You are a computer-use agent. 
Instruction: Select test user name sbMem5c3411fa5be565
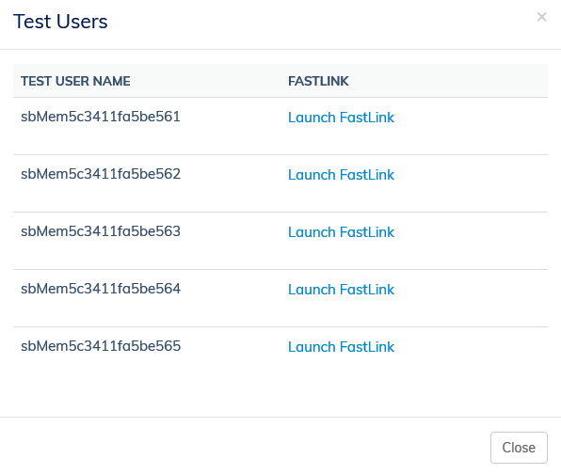pyautogui.click(x=101, y=346)
